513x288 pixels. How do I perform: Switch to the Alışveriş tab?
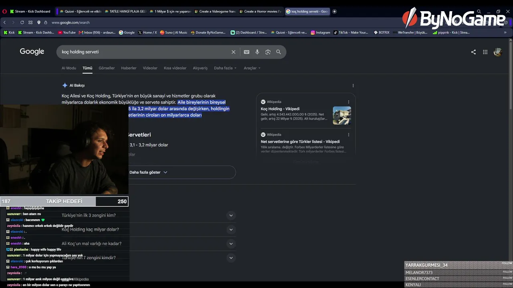click(200, 68)
